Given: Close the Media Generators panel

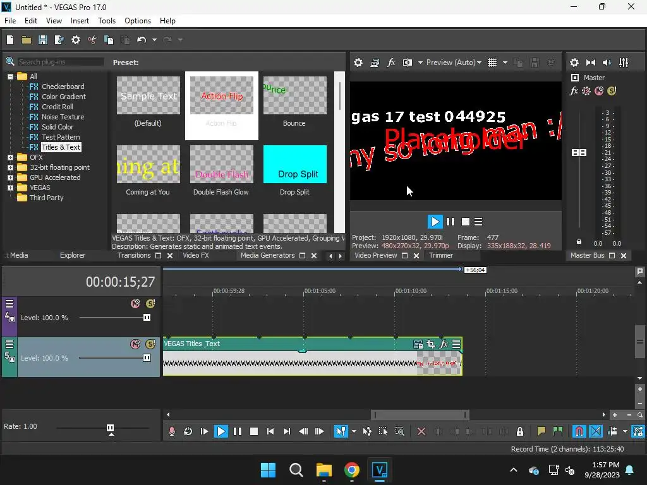Looking at the screenshot, I should click(314, 256).
